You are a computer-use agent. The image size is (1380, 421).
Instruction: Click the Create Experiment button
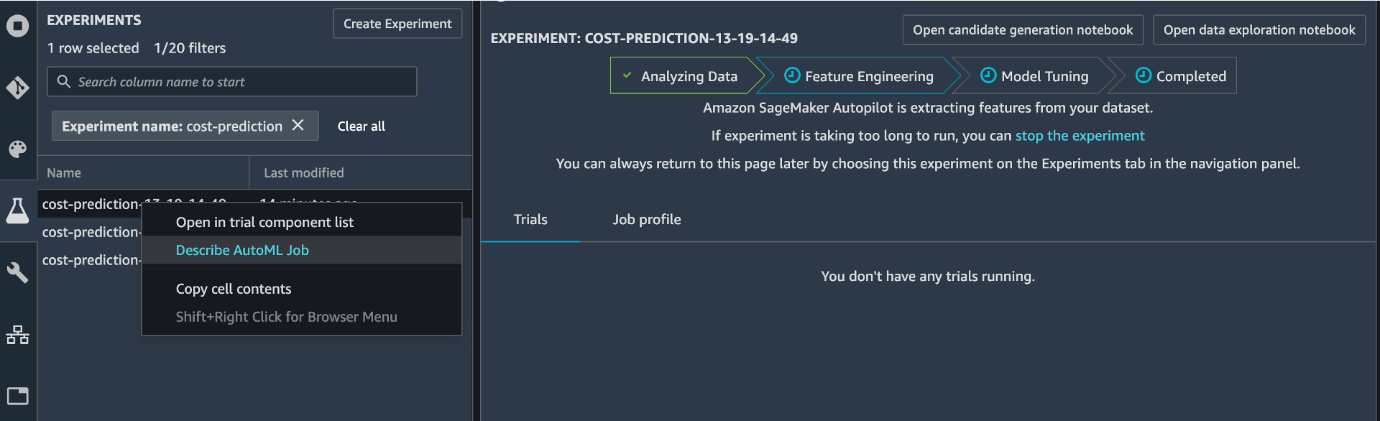[x=397, y=24]
